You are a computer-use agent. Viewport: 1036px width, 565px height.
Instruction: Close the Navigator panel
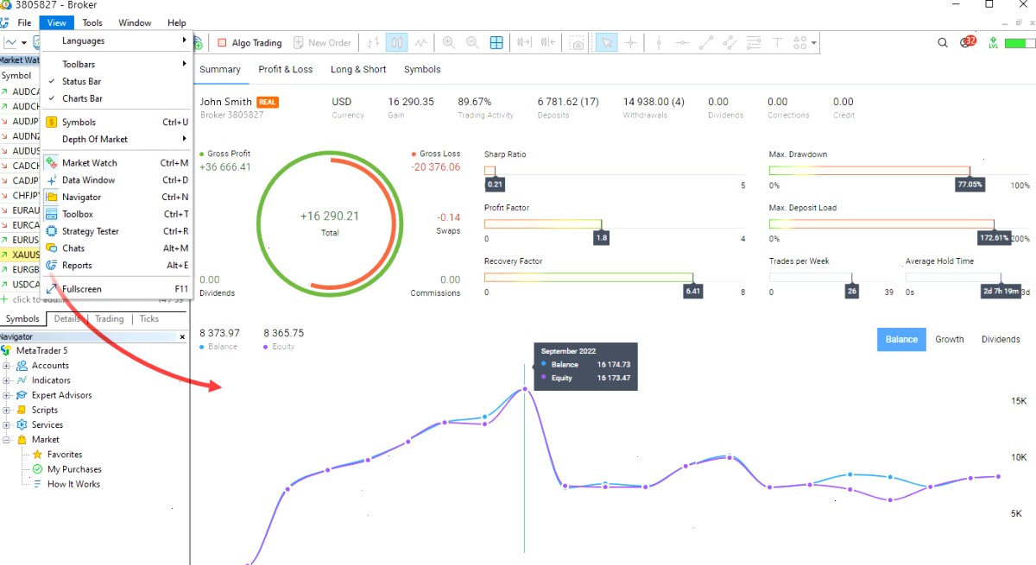click(x=182, y=337)
